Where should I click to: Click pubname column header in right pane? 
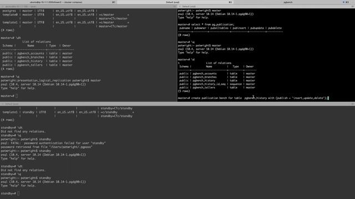coord(185,28)
